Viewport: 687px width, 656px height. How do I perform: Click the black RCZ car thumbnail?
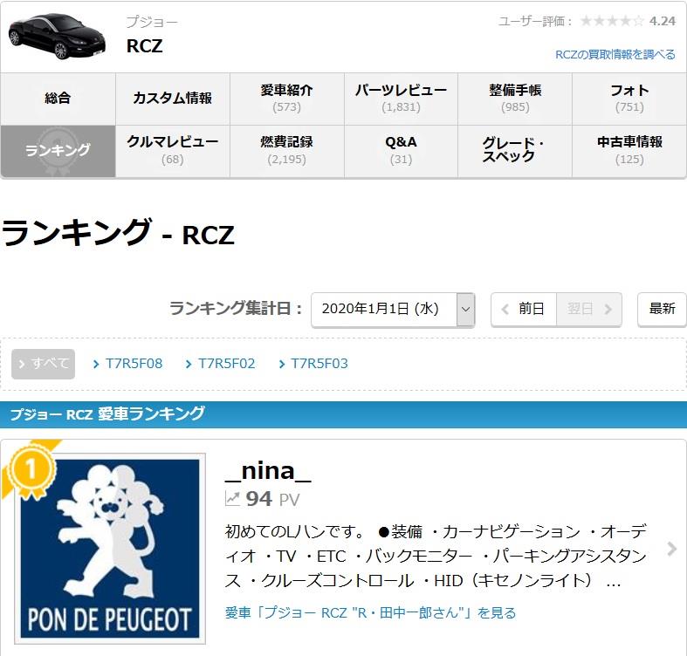[x=57, y=37]
